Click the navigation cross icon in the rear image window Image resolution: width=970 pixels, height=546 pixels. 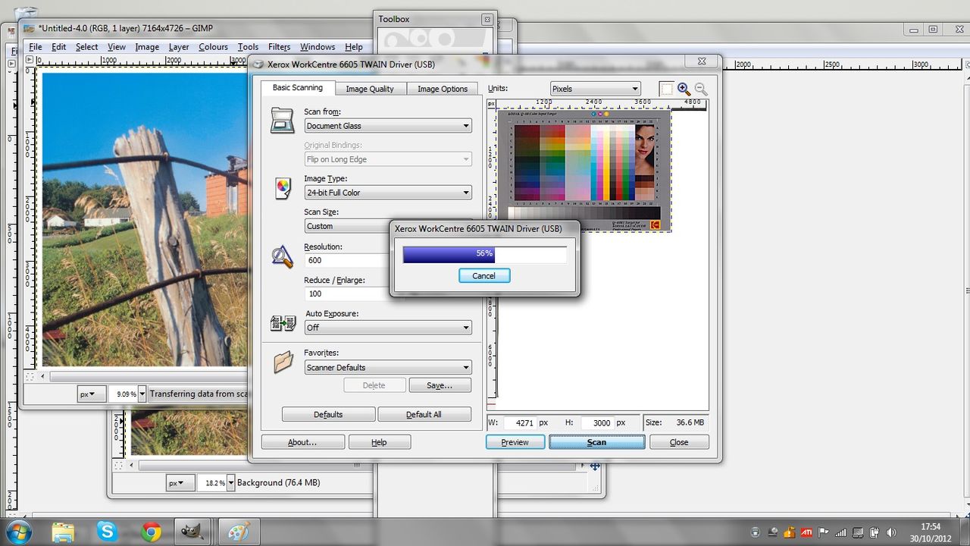click(595, 466)
